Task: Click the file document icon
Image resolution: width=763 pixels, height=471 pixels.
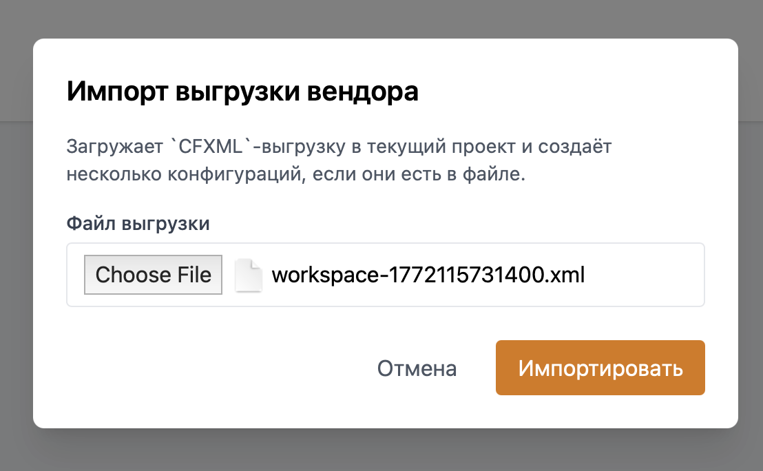Action: click(x=249, y=275)
